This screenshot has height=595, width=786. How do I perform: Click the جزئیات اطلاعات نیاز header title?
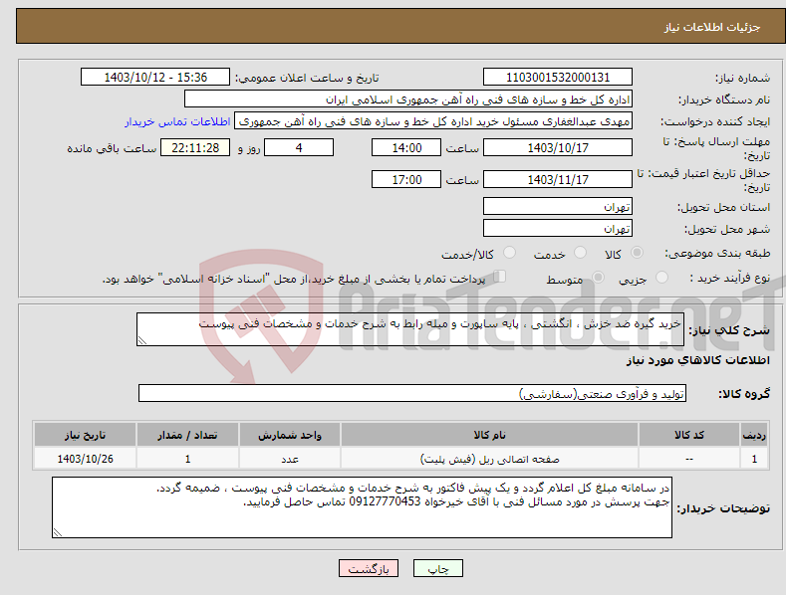click(x=712, y=27)
